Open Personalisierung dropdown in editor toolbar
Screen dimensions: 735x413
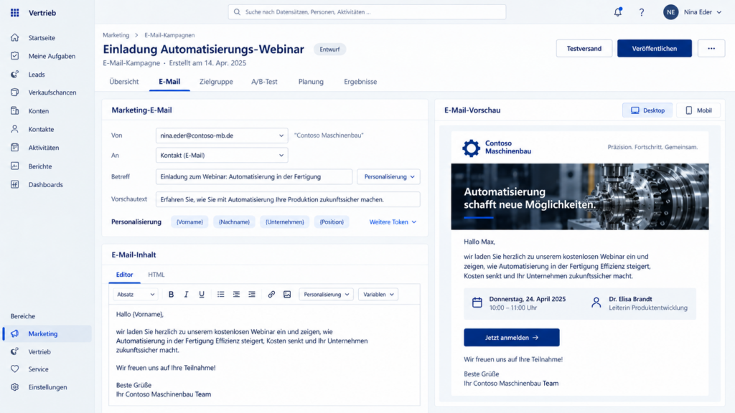tap(327, 295)
